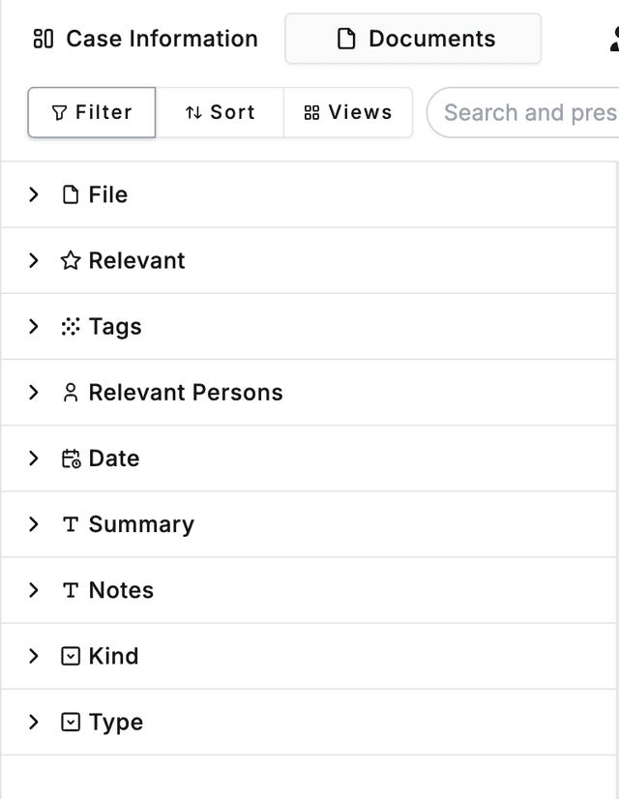619x799 pixels.
Task: Expand the Relevant row chevron
Action: pyautogui.click(x=34, y=261)
